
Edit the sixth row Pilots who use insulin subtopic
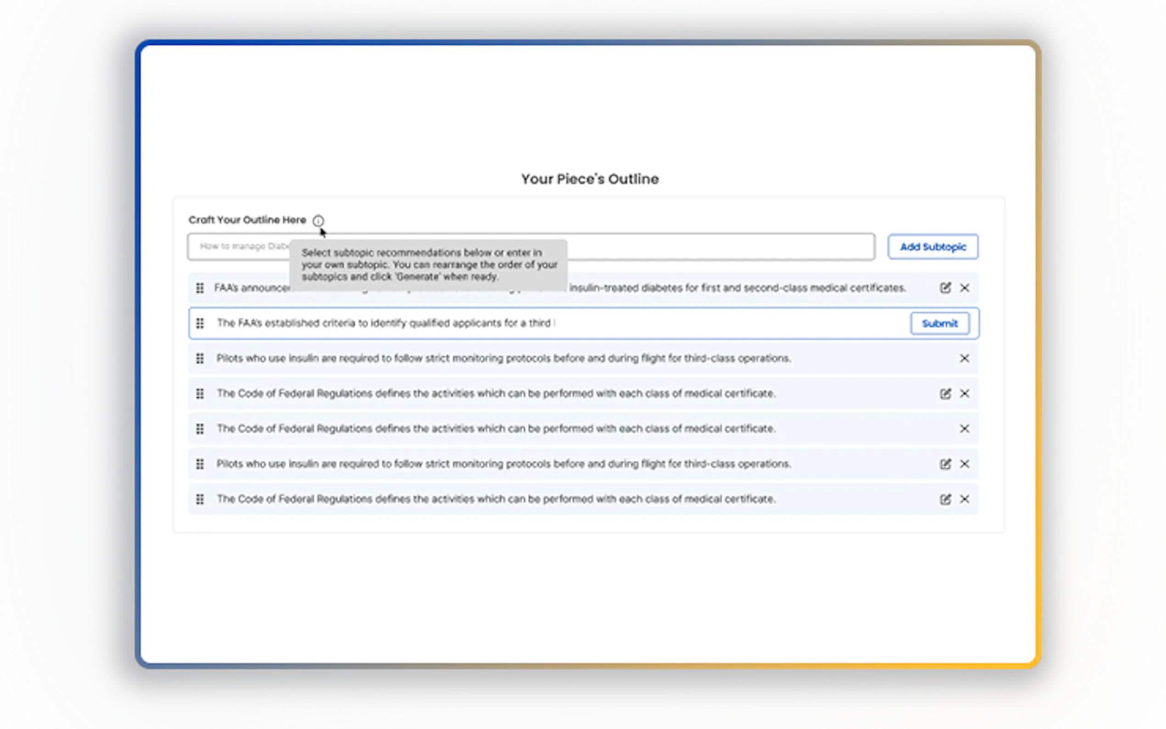[945, 464]
